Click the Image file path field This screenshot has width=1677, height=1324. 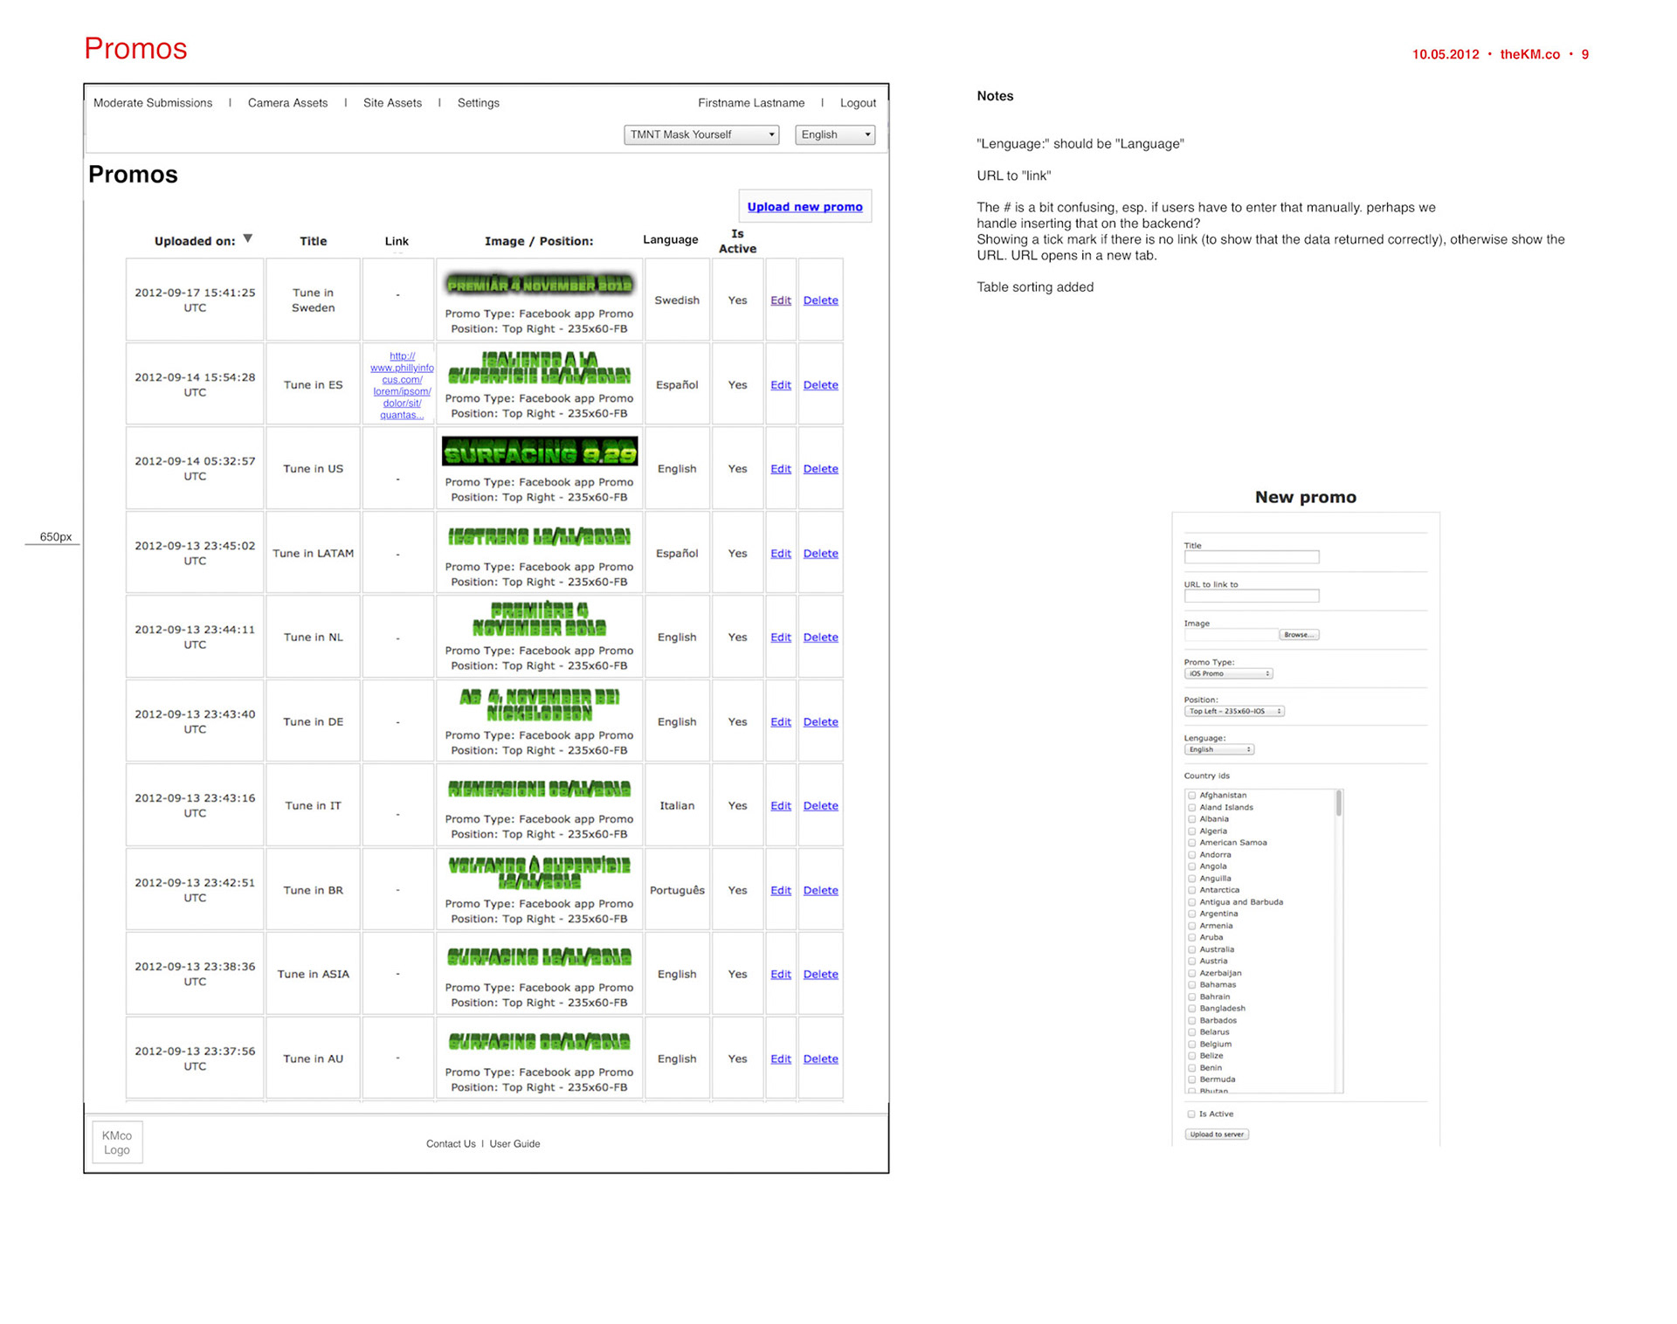[1231, 635]
